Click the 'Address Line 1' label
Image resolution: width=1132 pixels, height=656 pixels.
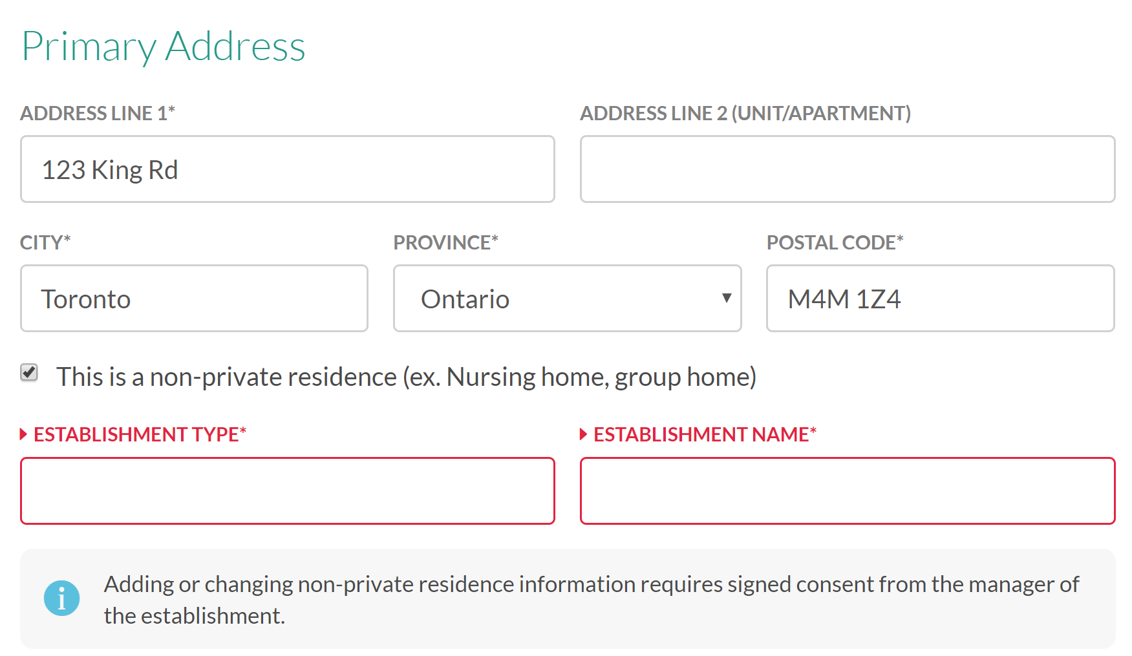(x=98, y=113)
